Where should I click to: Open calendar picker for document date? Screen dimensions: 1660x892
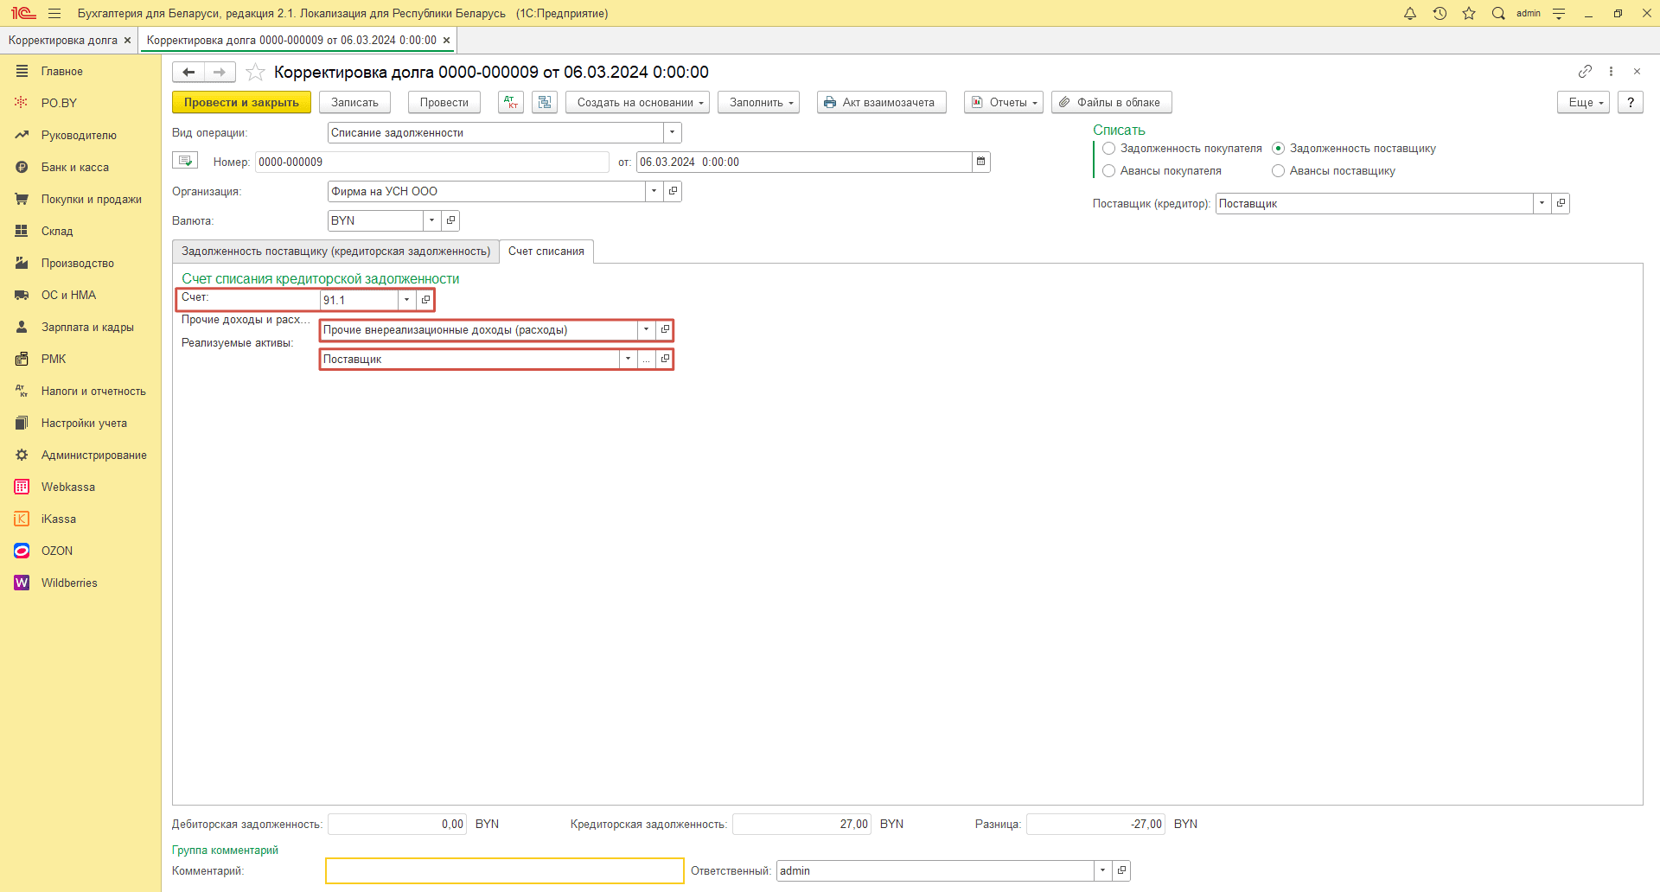click(980, 162)
